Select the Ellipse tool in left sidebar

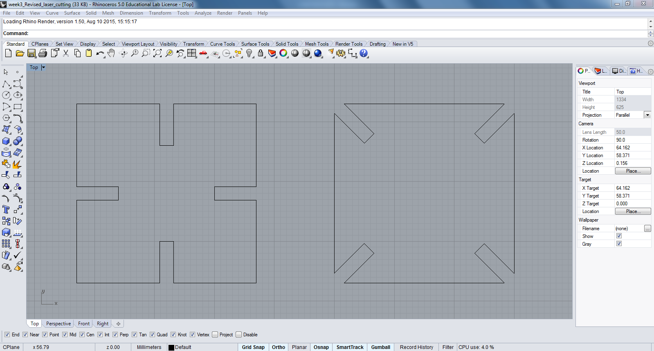click(18, 95)
